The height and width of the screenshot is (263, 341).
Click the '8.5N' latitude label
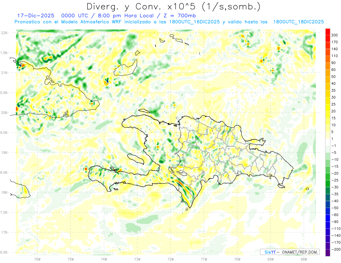[x=4, y=172]
